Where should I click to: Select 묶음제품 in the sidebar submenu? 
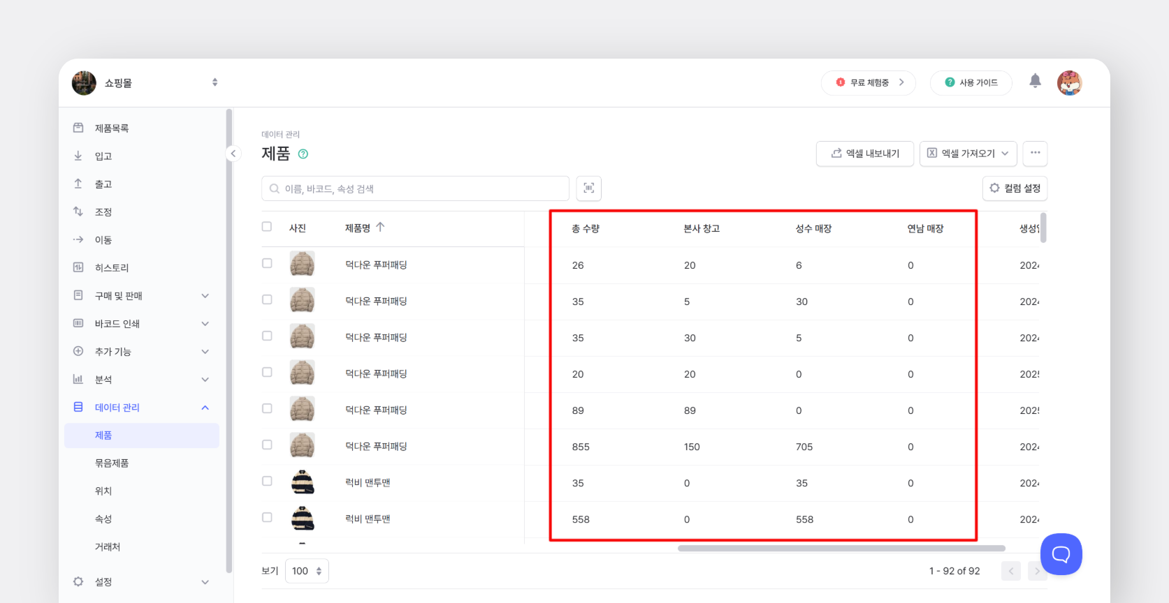[x=112, y=463]
